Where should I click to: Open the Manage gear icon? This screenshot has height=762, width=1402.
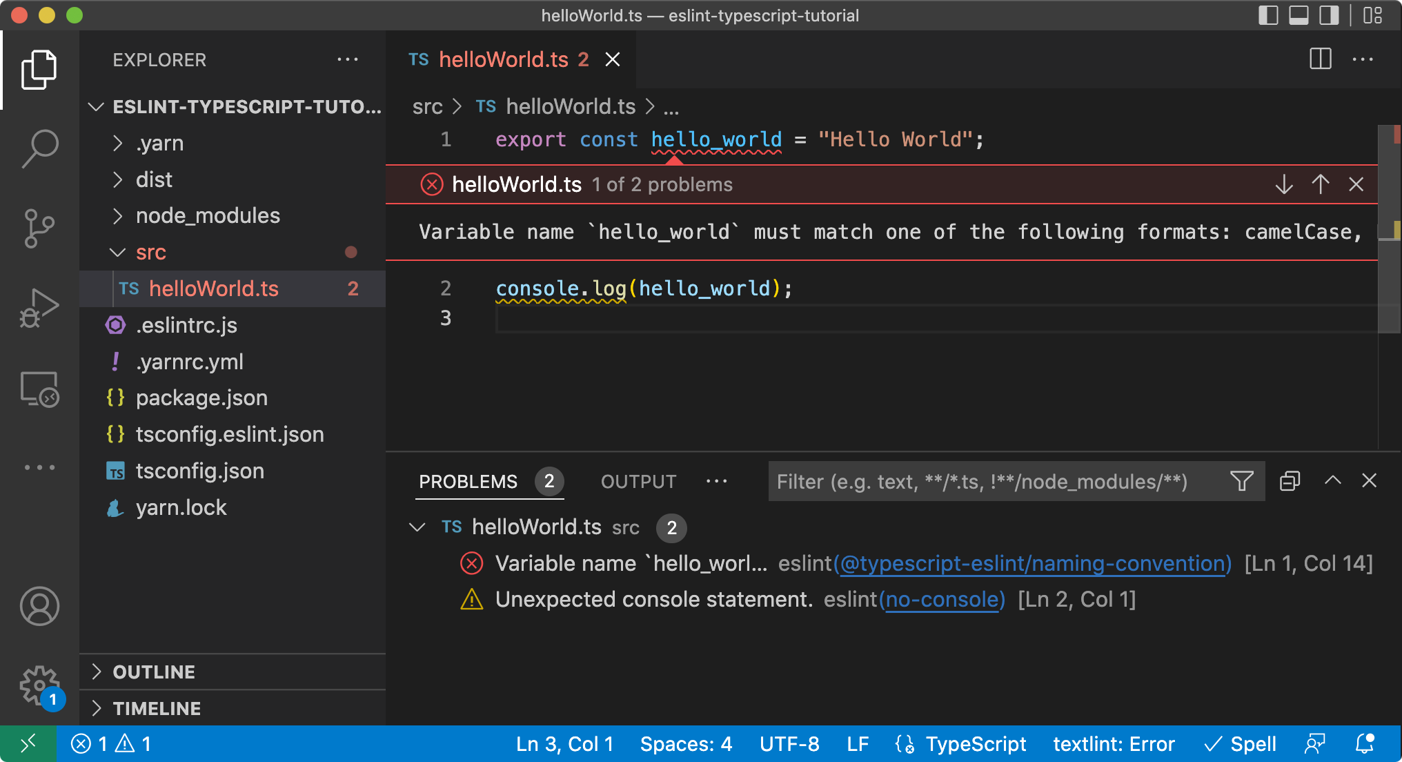tap(39, 686)
